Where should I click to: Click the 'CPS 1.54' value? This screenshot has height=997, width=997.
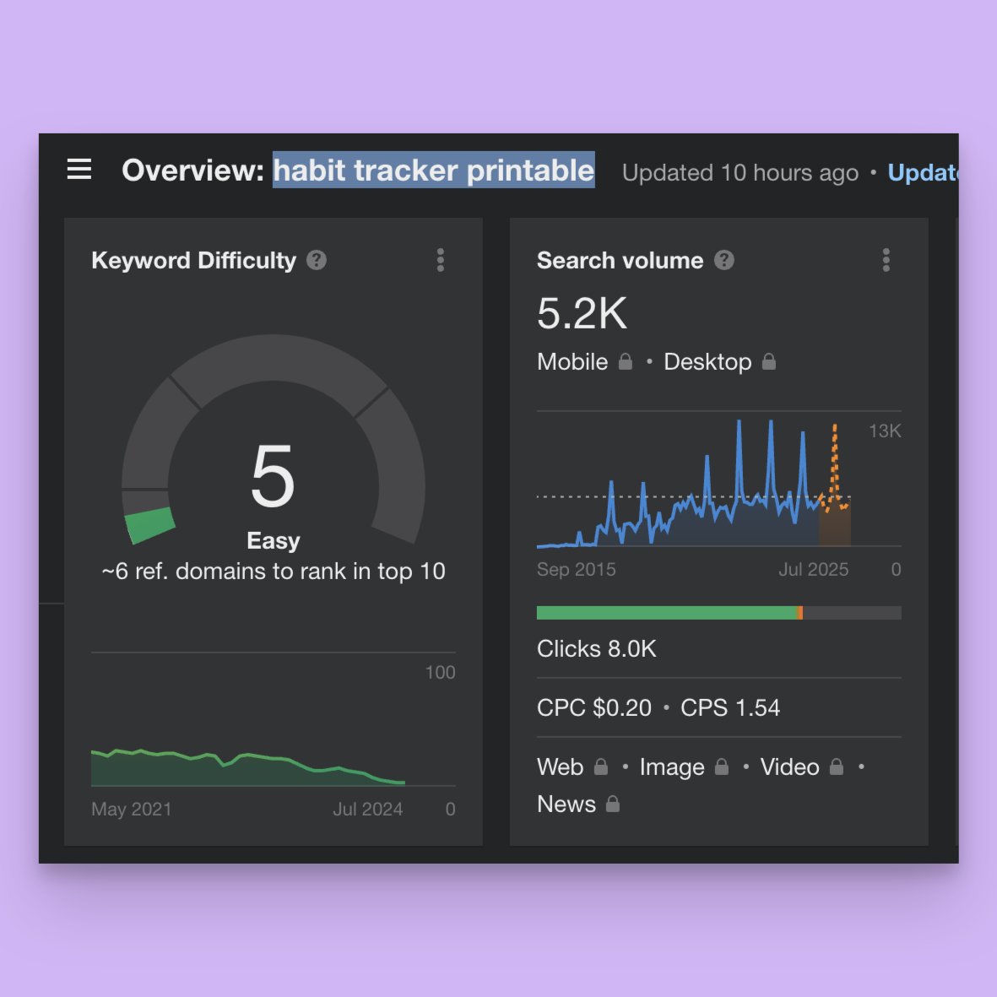click(x=730, y=707)
